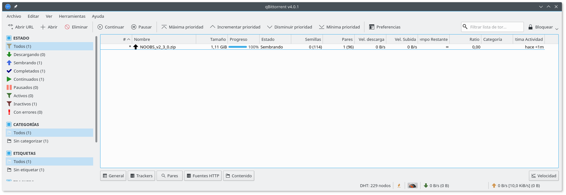566x195 pixels.
Task: Open the Herramientas menu
Action: pyautogui.click(x=72, y=16)
